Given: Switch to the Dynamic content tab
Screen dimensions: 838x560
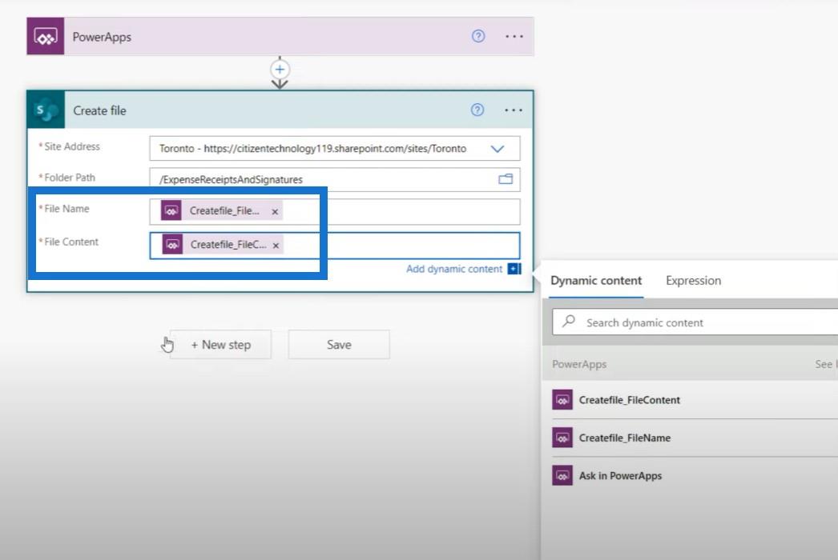Looking at the screenshot, I should point(596,281).
